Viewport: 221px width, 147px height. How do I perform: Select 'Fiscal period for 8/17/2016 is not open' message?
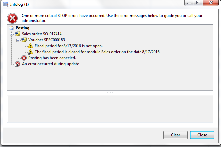69,46
